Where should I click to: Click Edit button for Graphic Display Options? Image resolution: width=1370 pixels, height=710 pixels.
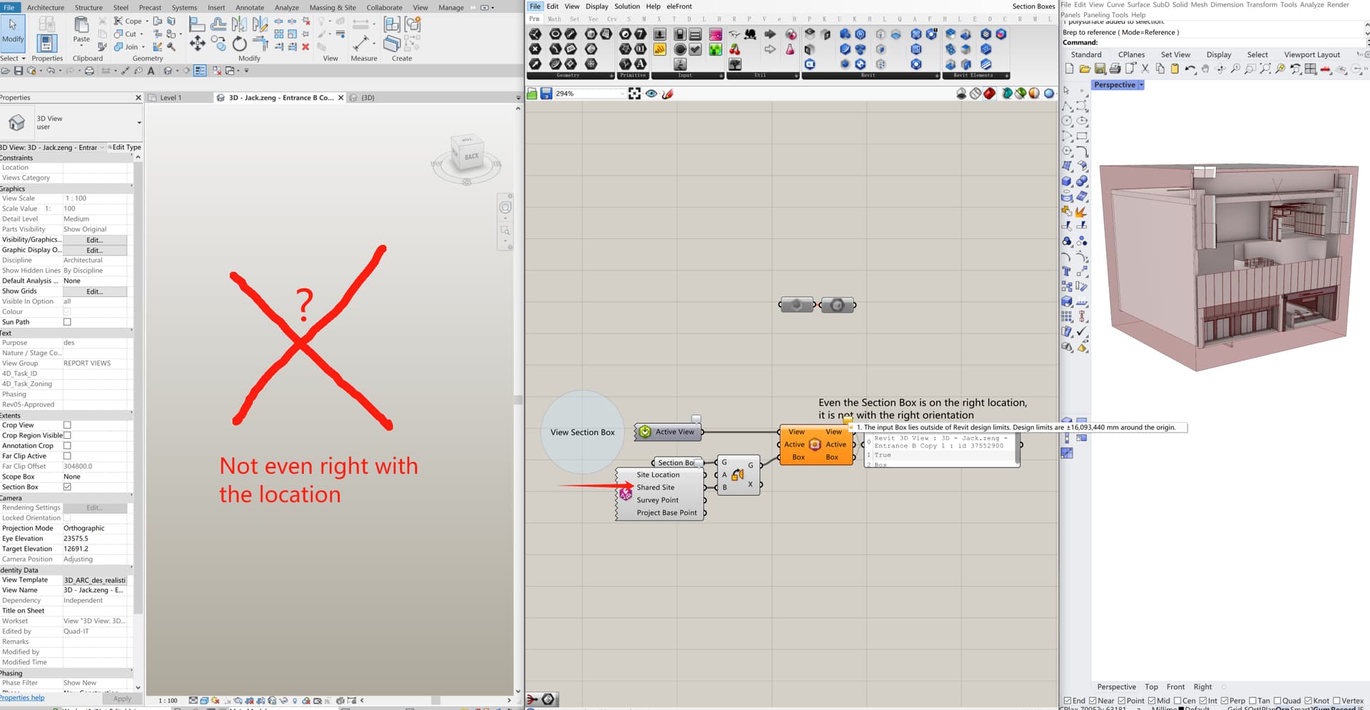tap(95, 250)
